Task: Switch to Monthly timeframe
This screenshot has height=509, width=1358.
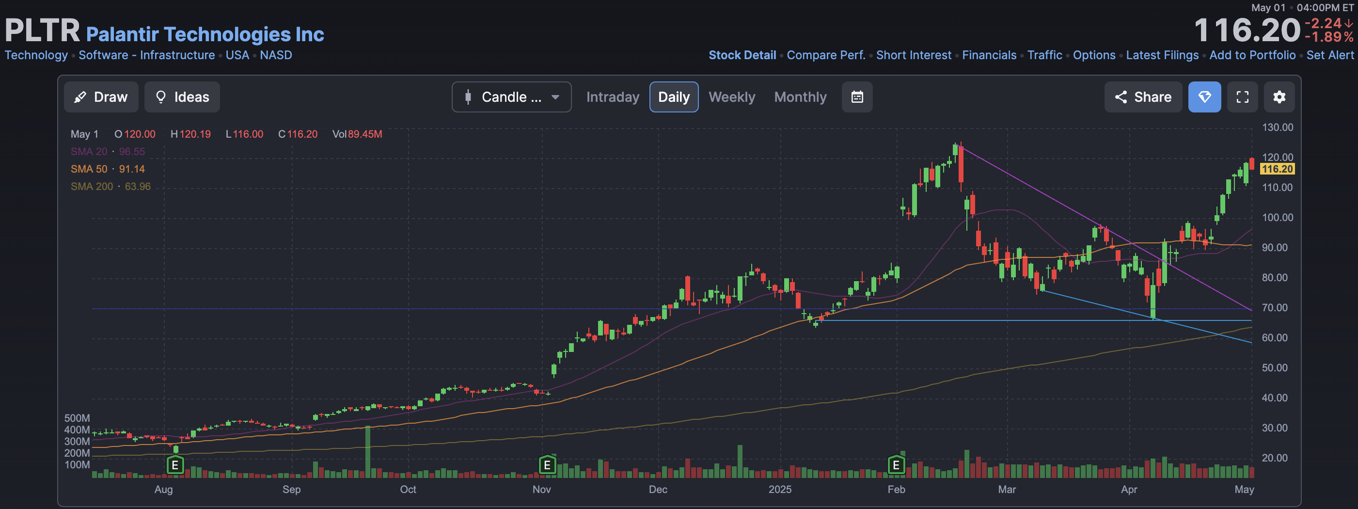Action: pyautogui.click(x=800, y=97)
